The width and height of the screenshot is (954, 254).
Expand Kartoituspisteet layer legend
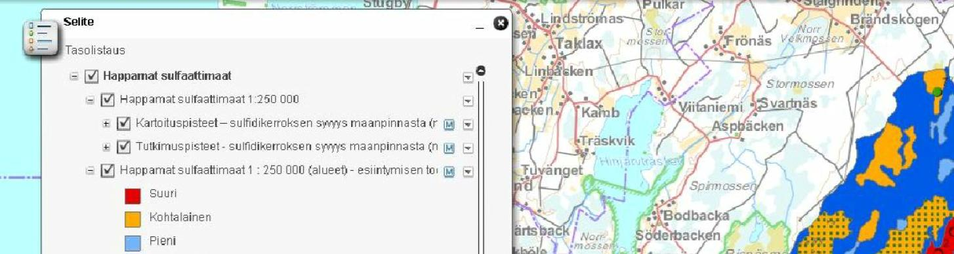click(x=106, y=124)
